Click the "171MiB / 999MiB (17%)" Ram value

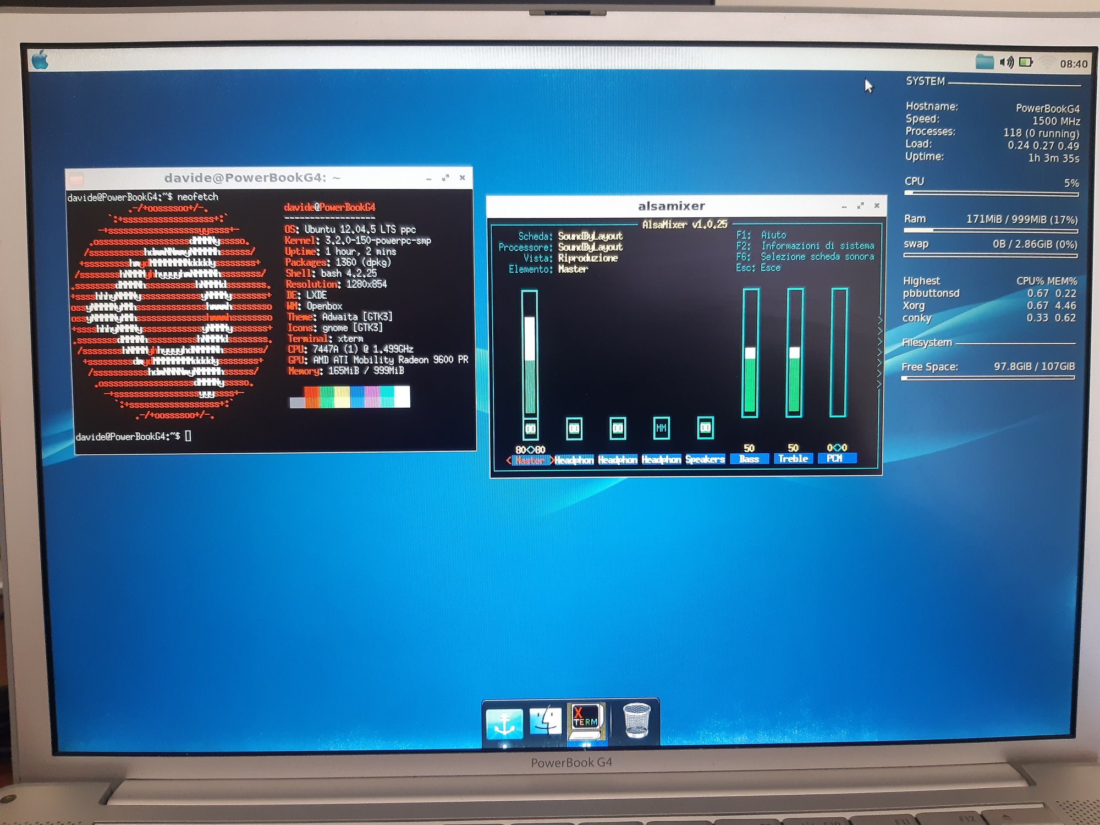click(1022, 219)
